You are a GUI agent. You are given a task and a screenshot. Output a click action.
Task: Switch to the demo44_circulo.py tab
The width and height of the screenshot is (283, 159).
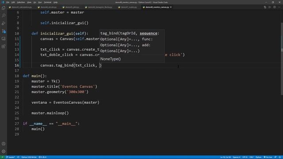coord(47,7)
